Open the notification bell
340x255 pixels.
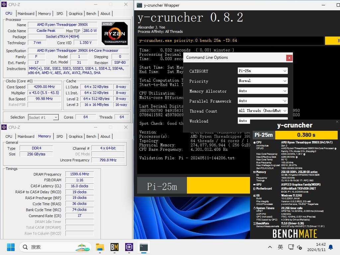tap(331, 247)
